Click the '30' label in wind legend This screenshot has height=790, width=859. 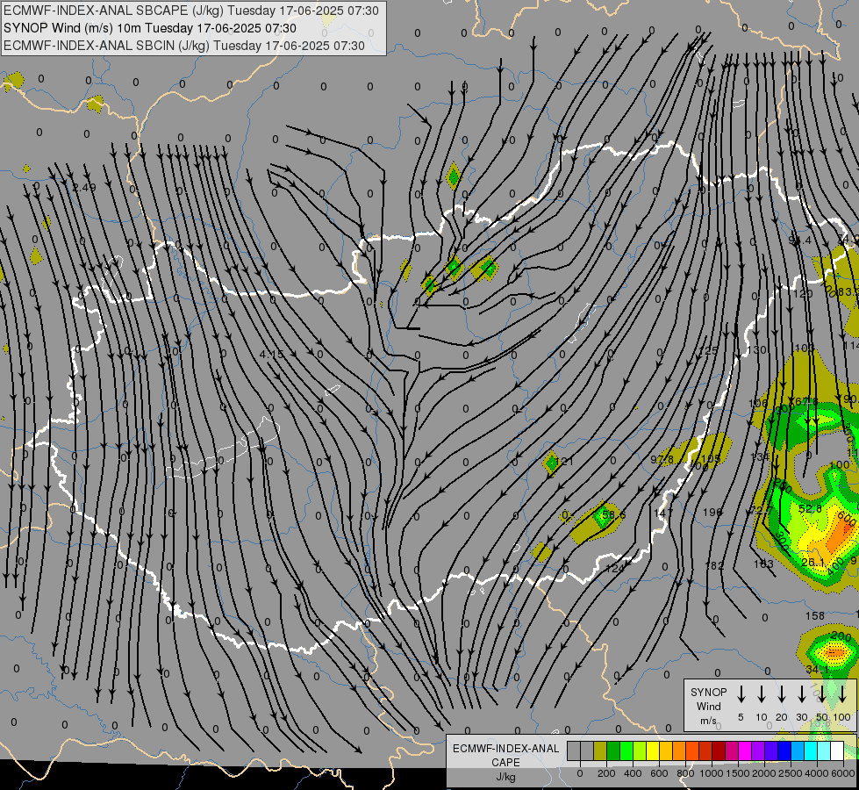[801, 717]
